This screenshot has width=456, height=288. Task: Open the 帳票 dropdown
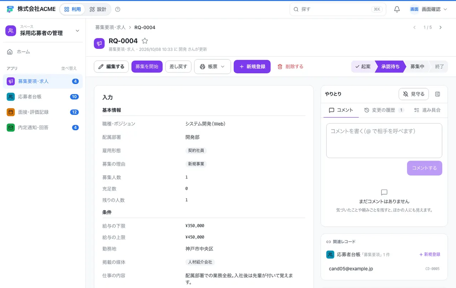[x=212, y=67]
